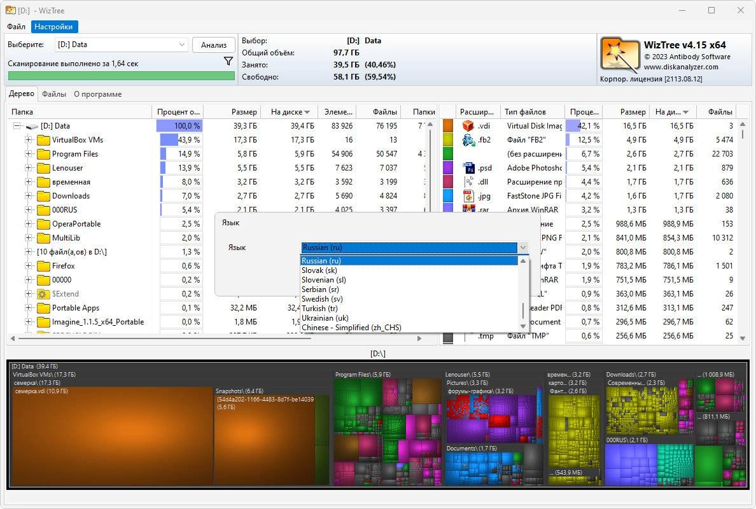Click the WizTree wizard logo icon
This screenshot has width=756, height=509.
pos(620,55)
